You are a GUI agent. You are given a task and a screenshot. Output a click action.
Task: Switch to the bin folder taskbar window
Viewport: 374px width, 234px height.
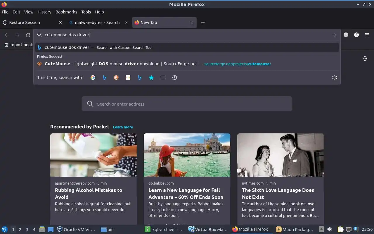point(120,229)
